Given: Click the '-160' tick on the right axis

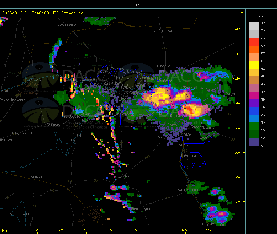Looking at the screenshot, I should click(236, 128).
